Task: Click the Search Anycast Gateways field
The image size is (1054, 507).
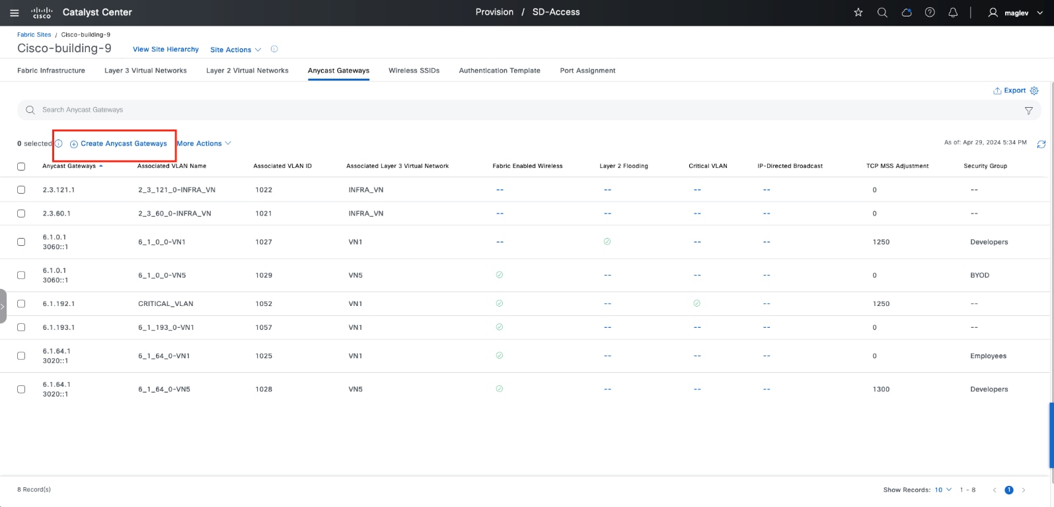Action: pos(463,110)
